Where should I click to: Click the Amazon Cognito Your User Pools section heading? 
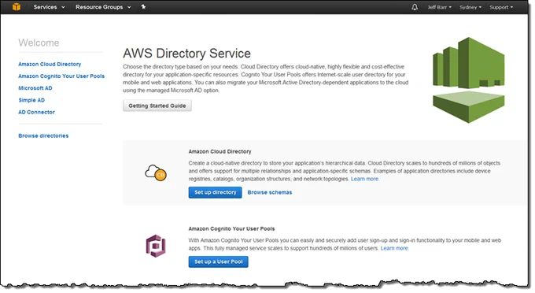[x=231, y=228]
